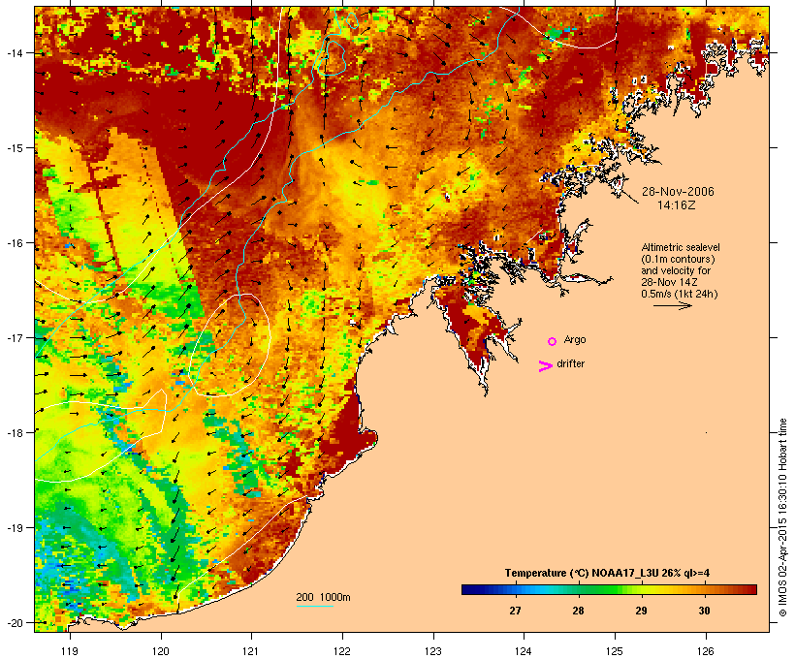Click the latitude axis label -15
The height and width of the screenshot is (659, 795).
coord(14,148)
